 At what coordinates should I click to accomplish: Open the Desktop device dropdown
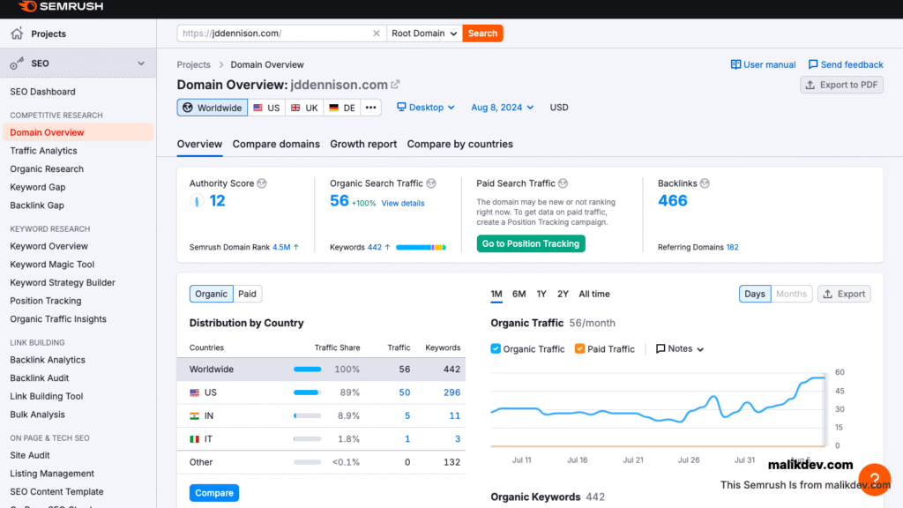[426, 108]
